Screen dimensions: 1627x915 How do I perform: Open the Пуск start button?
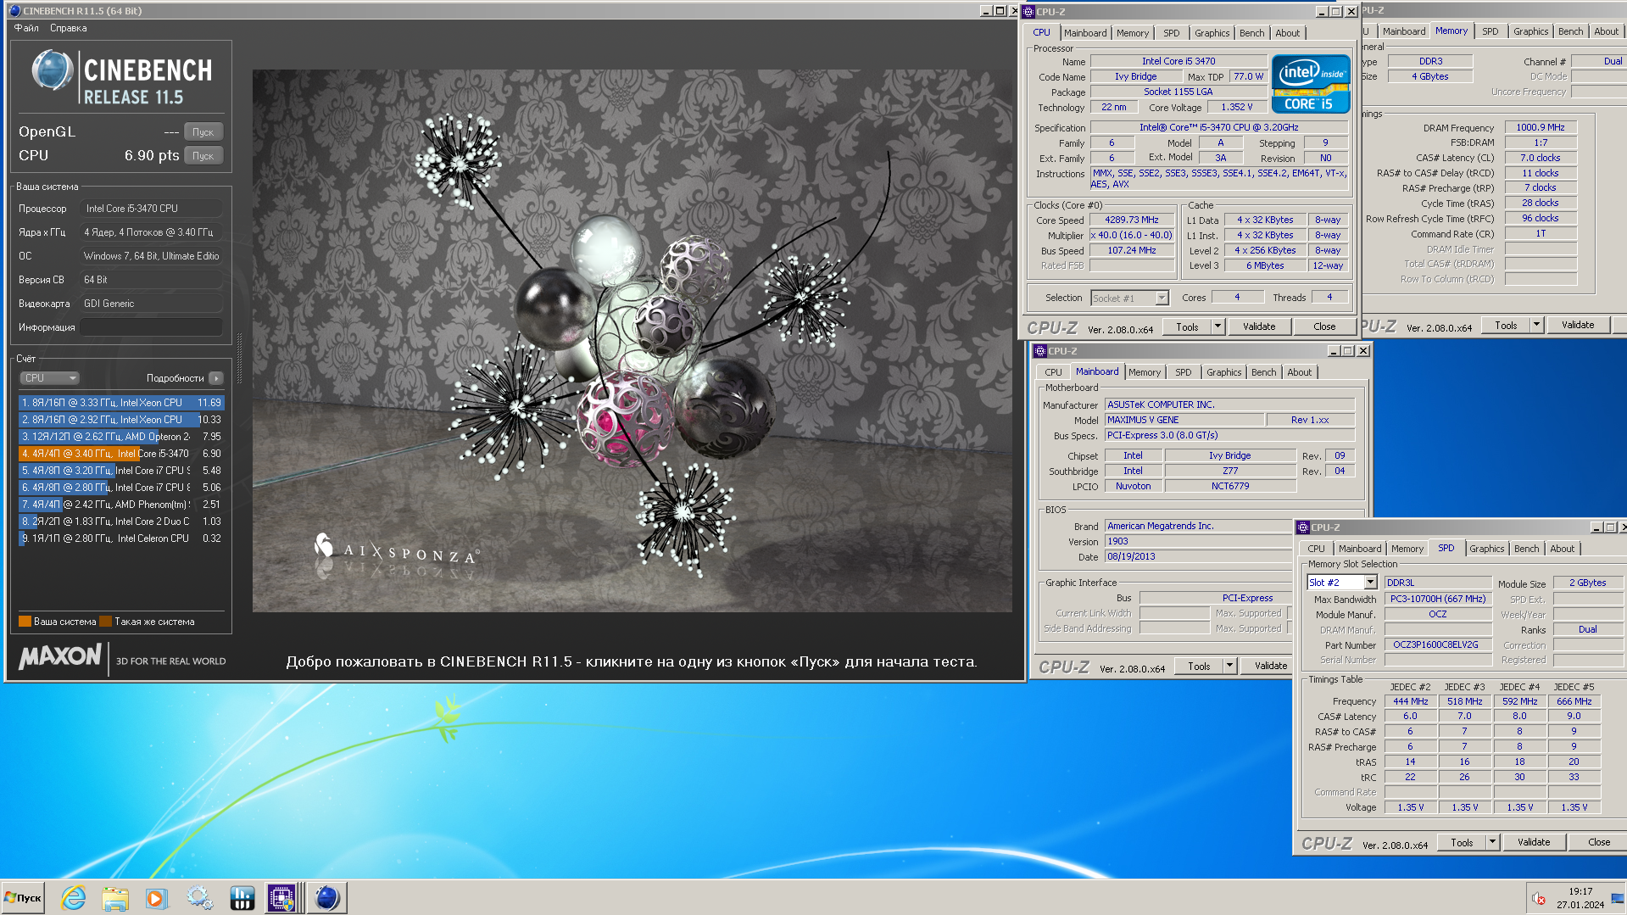tap(23, 897)
